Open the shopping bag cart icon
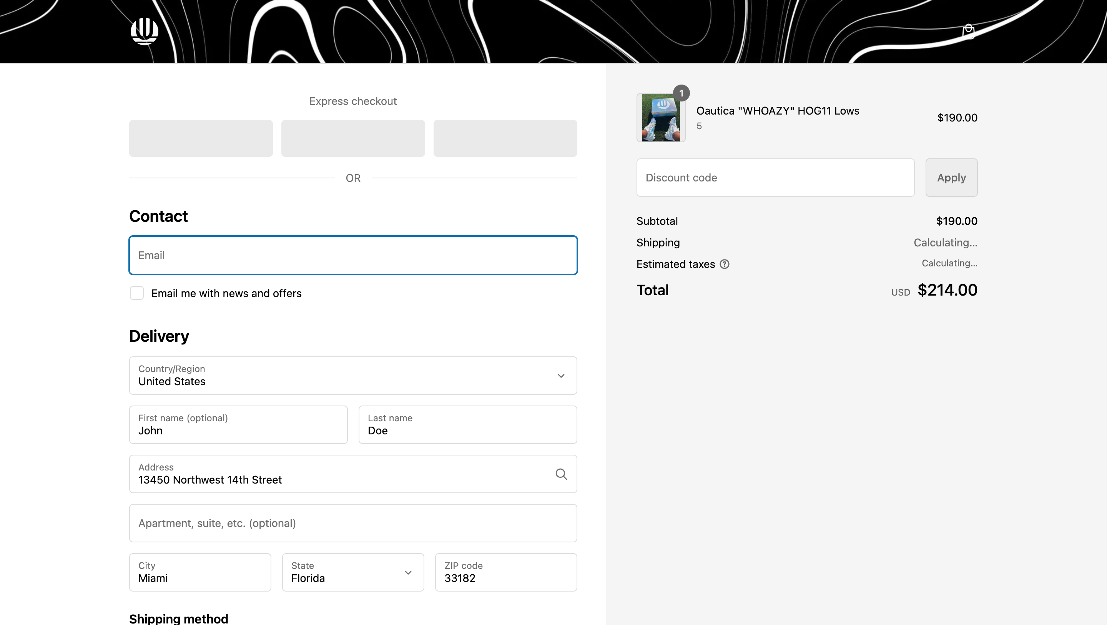The image size is (1107, 625). click(x=968, y=32)
